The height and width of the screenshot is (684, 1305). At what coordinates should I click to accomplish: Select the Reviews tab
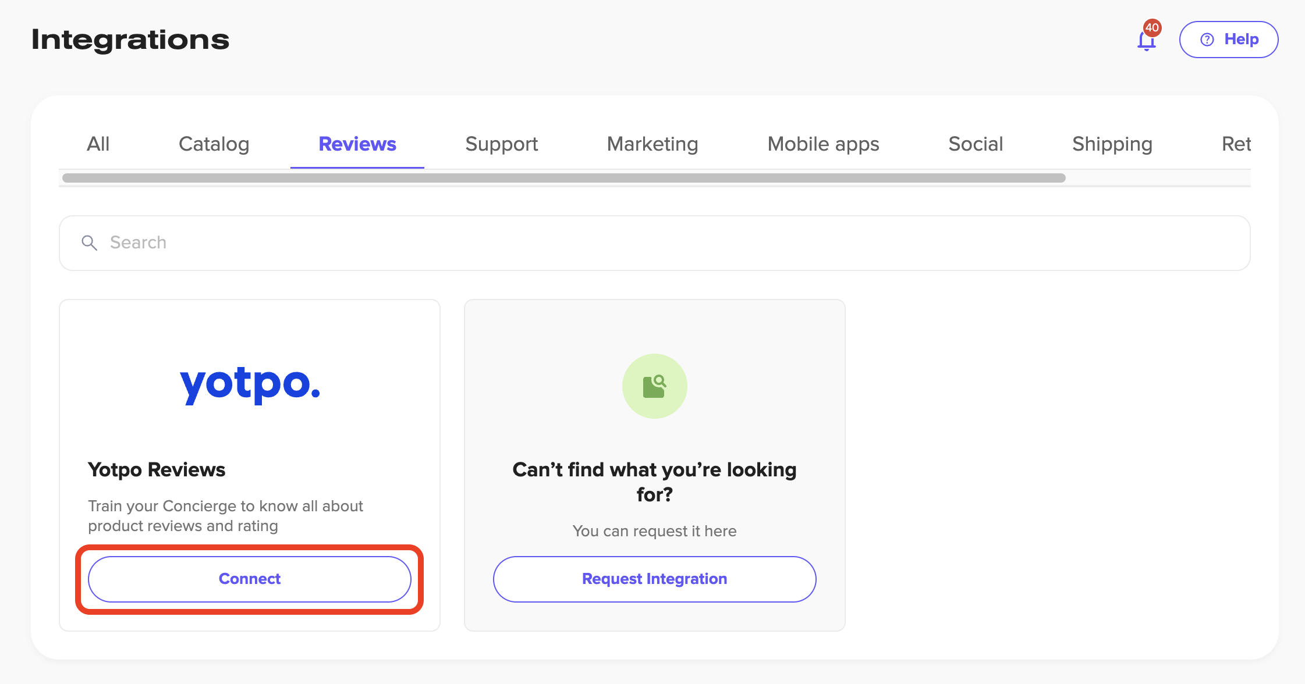pos(357,144)
